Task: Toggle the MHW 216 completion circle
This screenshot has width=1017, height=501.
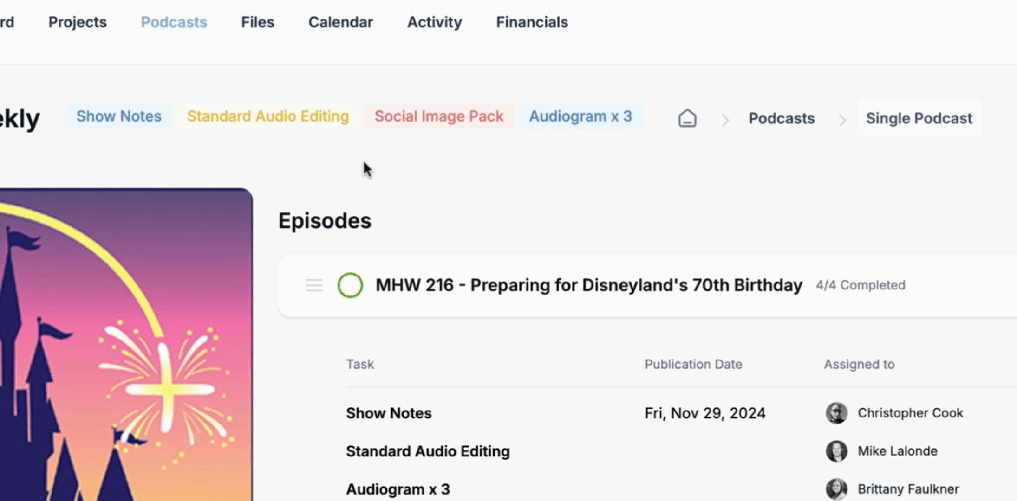Action: [350, 285]
